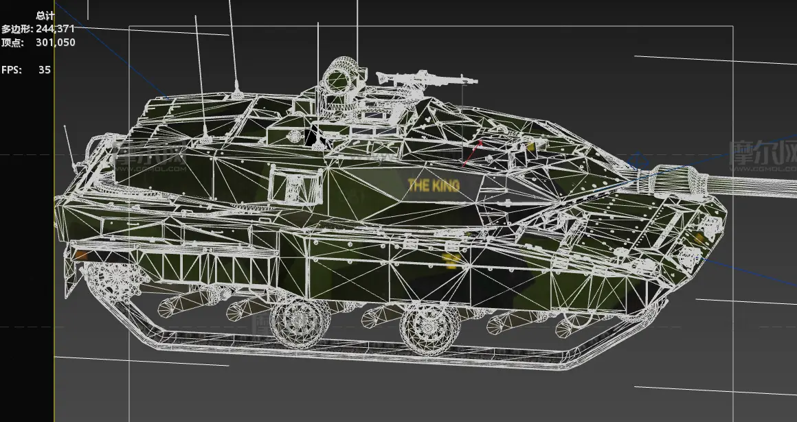Click the red line marker on the turret
The width and height of the screenshot is (797, 422).
pos(473,154)
